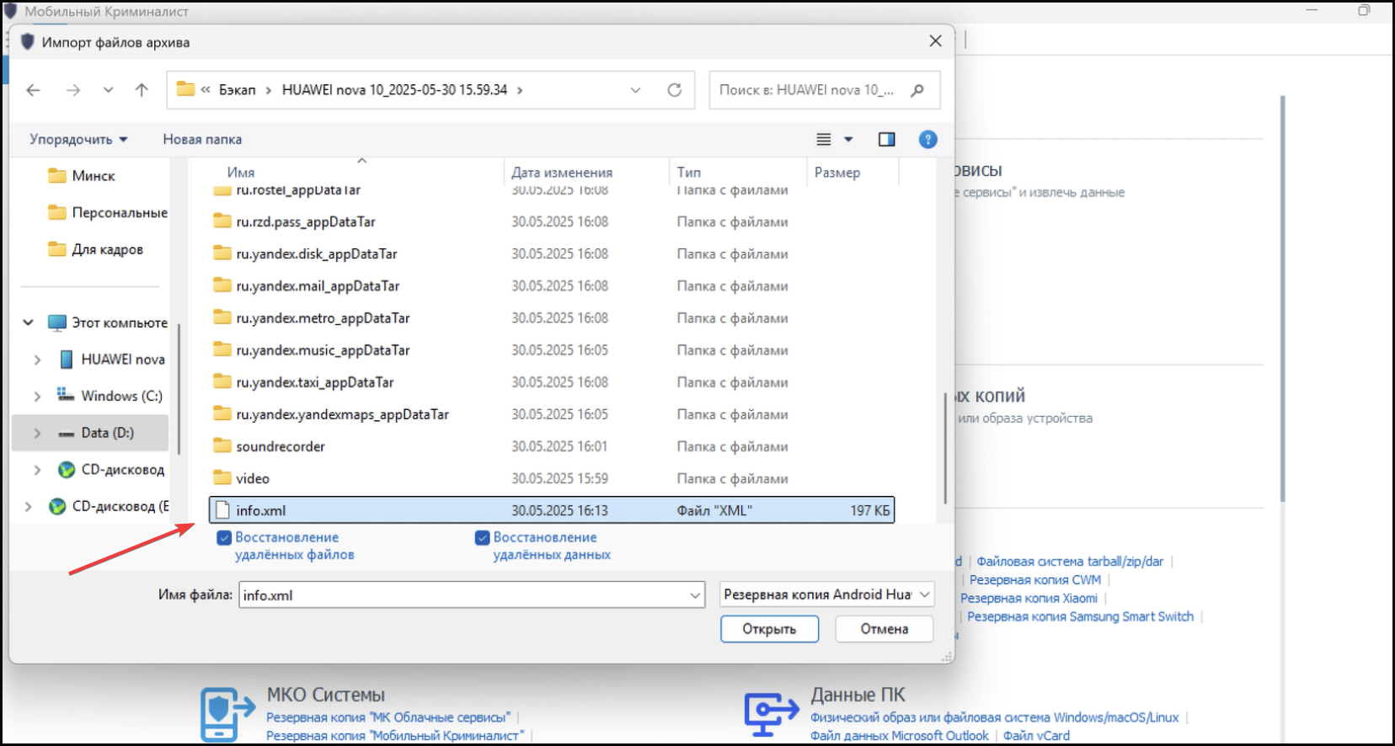
Task: Open 'Резервная копия Android Hua' file type dropdown
Action: [827, 594]
